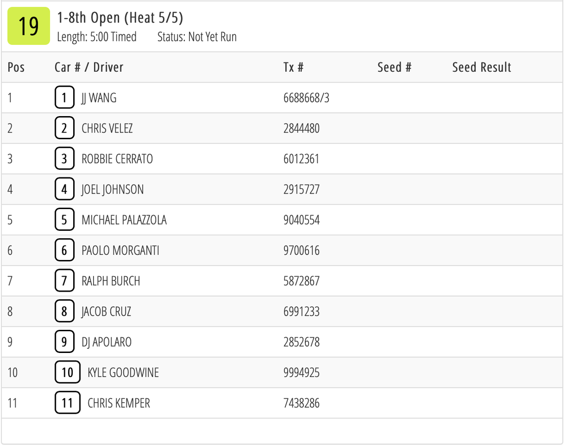This screenshot has width=567, height=445.
Task: Click the Seed Result column header
Action: point(481,67)
